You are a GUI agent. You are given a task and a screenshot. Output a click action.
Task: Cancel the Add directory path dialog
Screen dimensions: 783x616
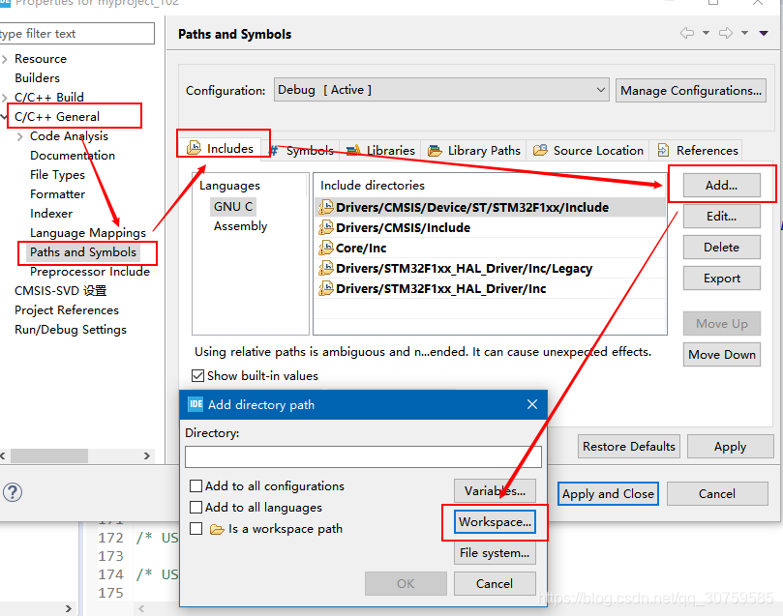coord(495,583)
